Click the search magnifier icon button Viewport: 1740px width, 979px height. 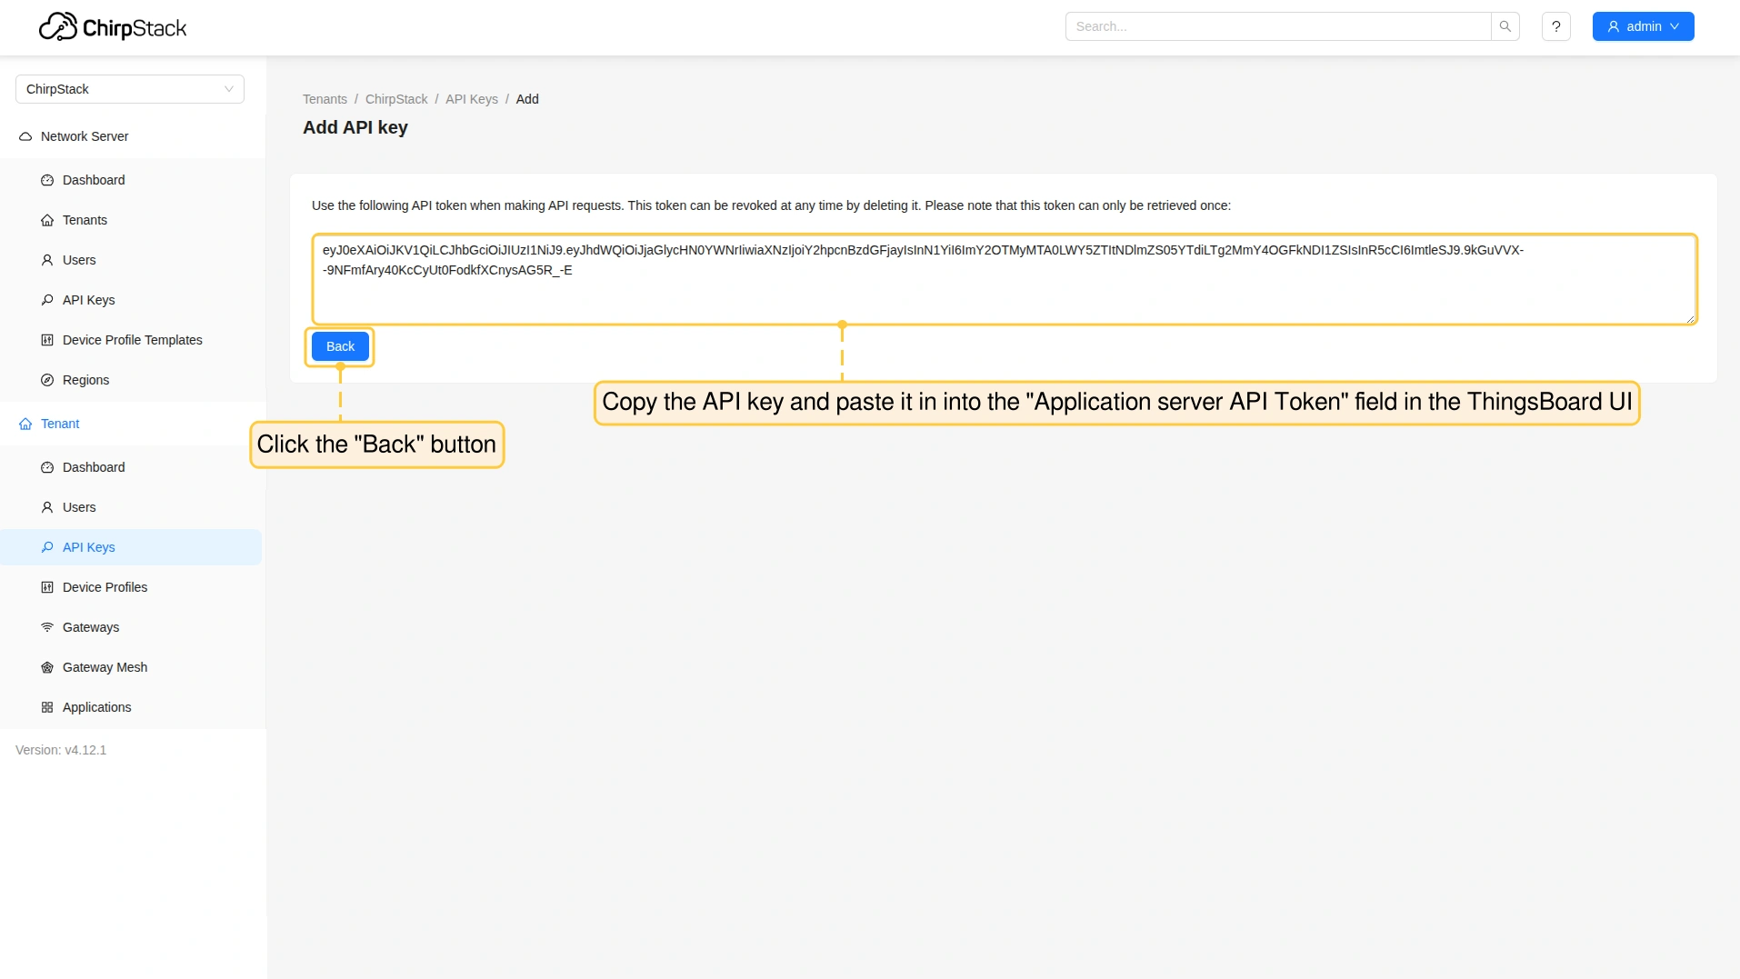(x=1505, y=26)
